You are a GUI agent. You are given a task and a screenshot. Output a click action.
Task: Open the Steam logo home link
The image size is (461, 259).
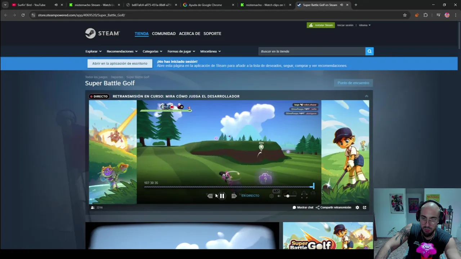point(102,33)
